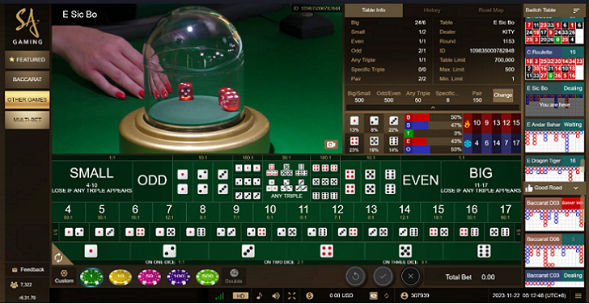The height and width of the screenshot is (304, 589).
Task: Click the user profile icon
Action: tap(405, 296)
